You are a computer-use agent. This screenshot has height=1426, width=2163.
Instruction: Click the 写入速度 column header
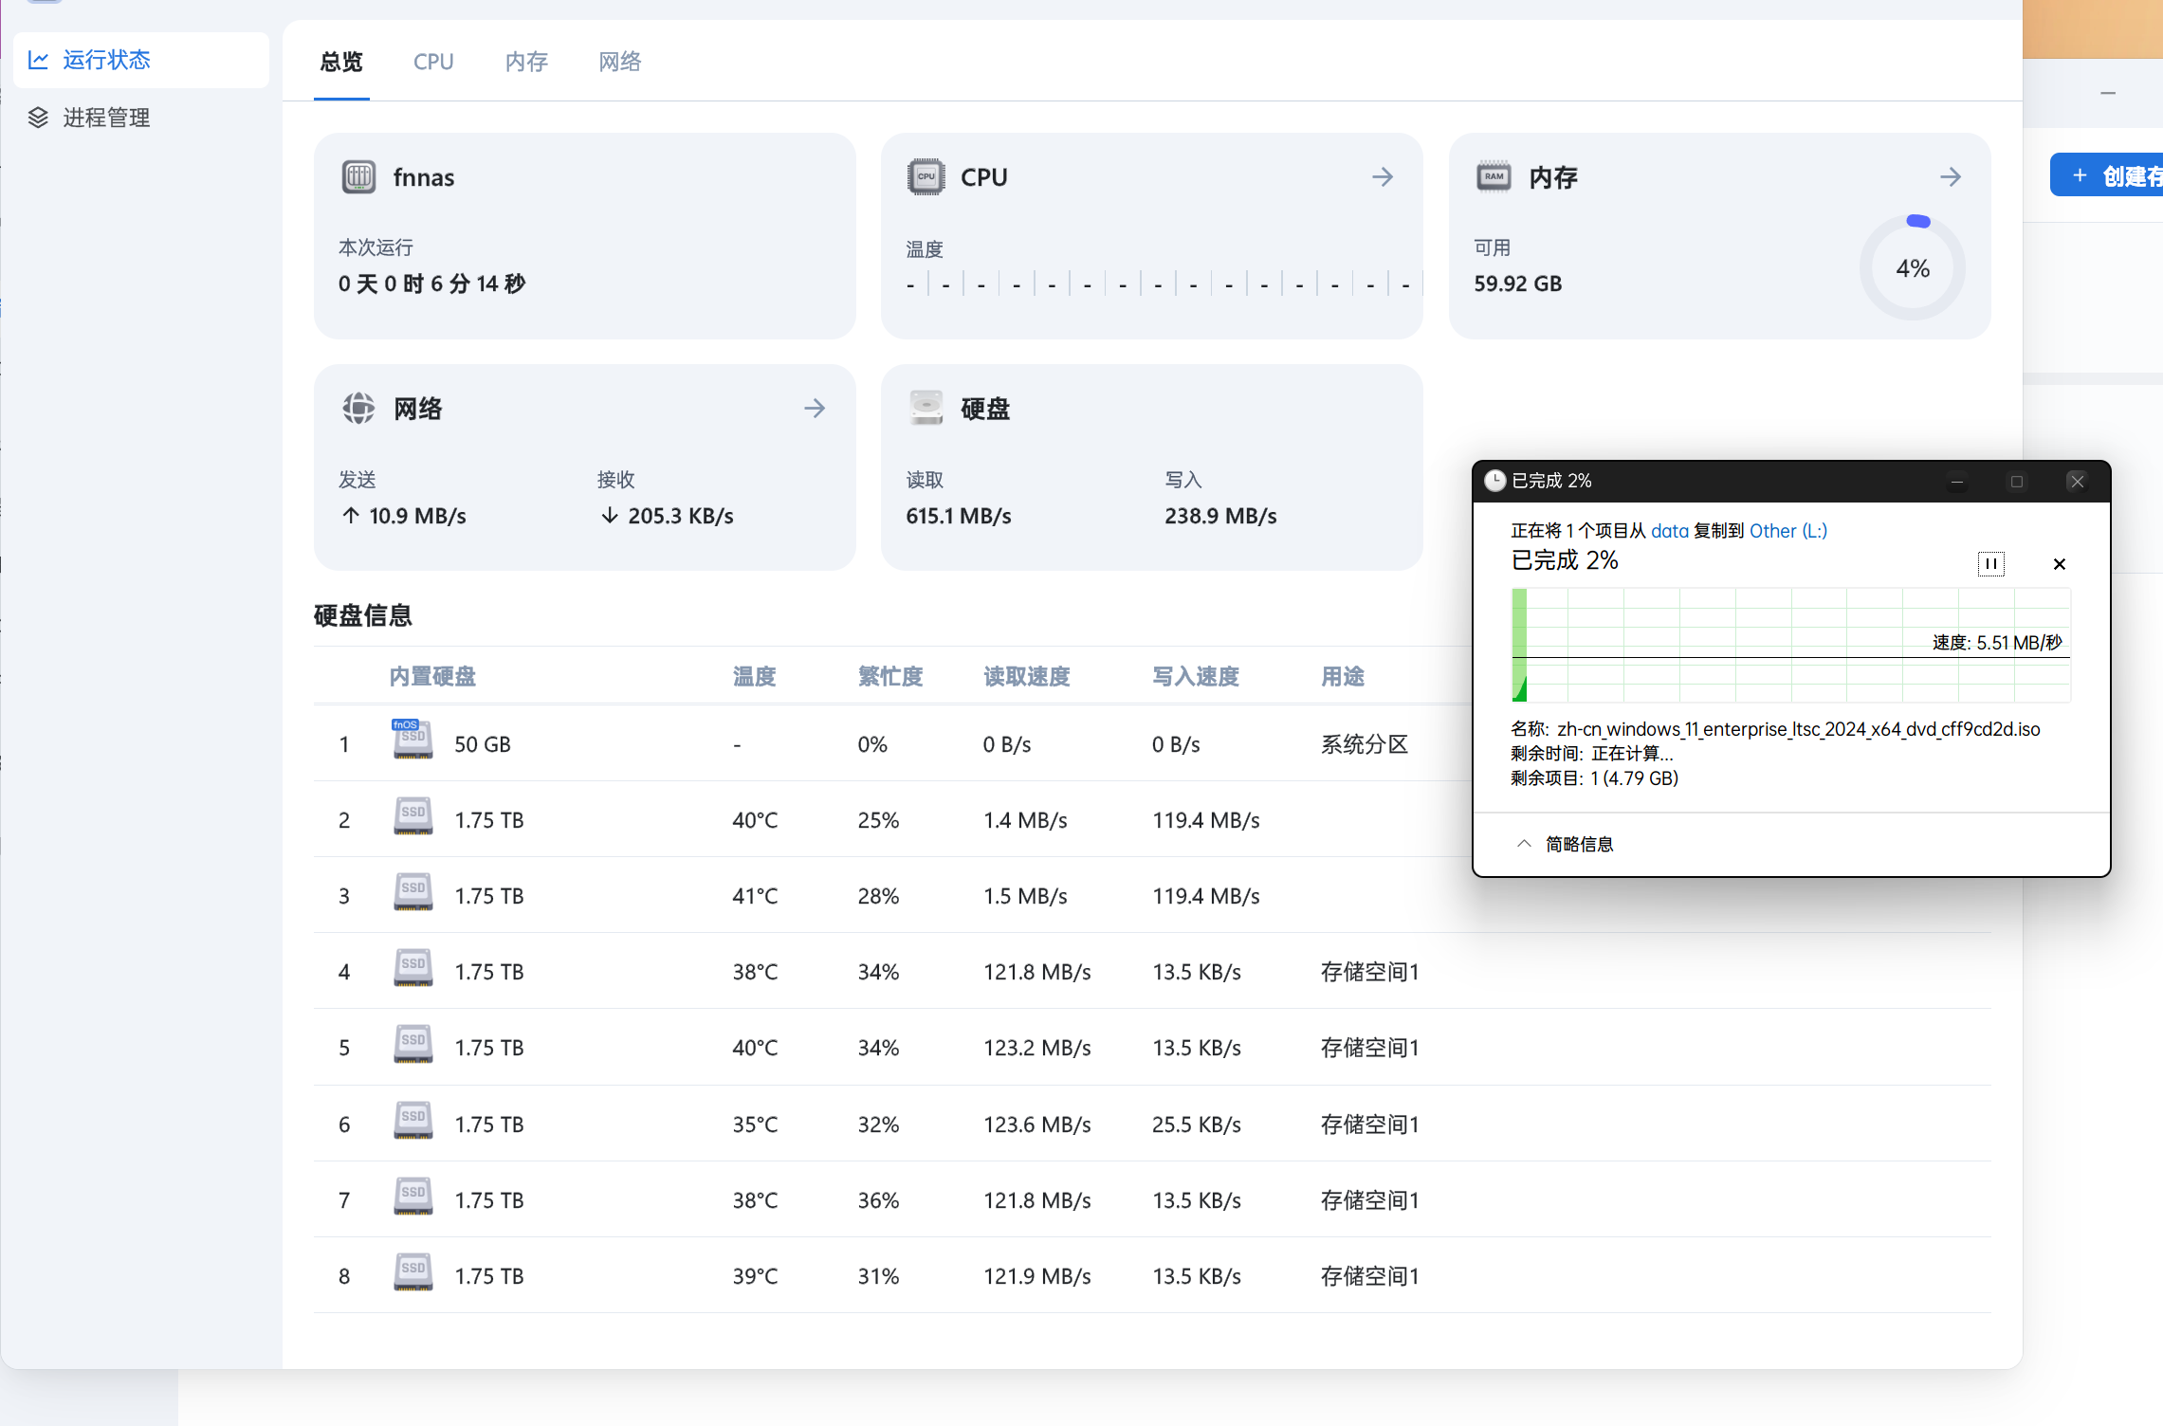pos(1196,677)
